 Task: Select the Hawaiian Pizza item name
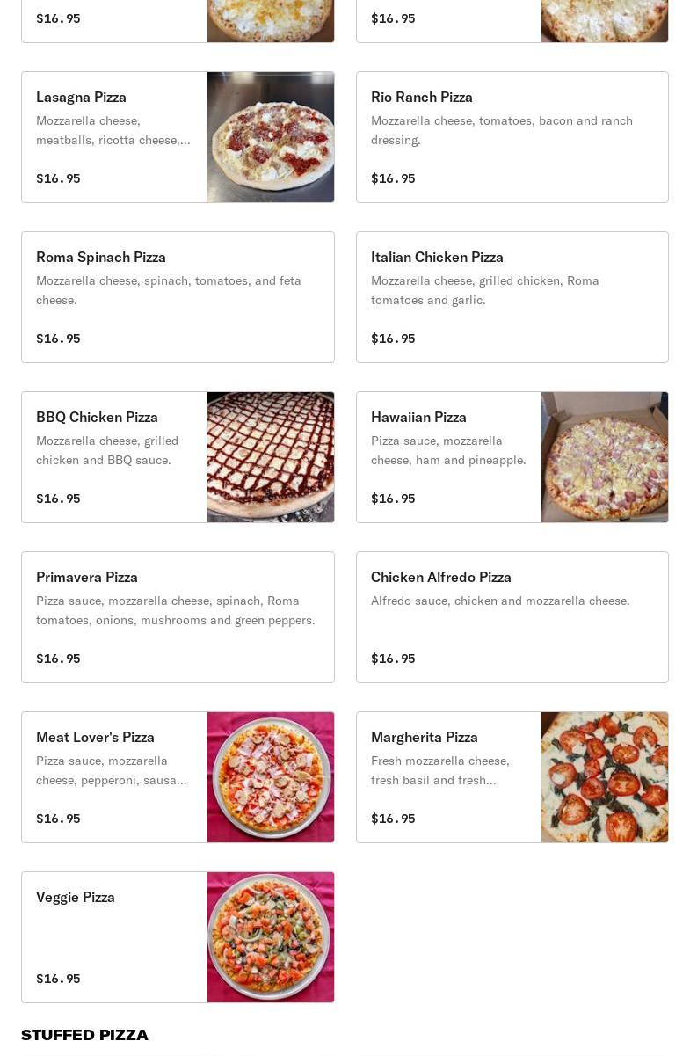pos(418,417)
